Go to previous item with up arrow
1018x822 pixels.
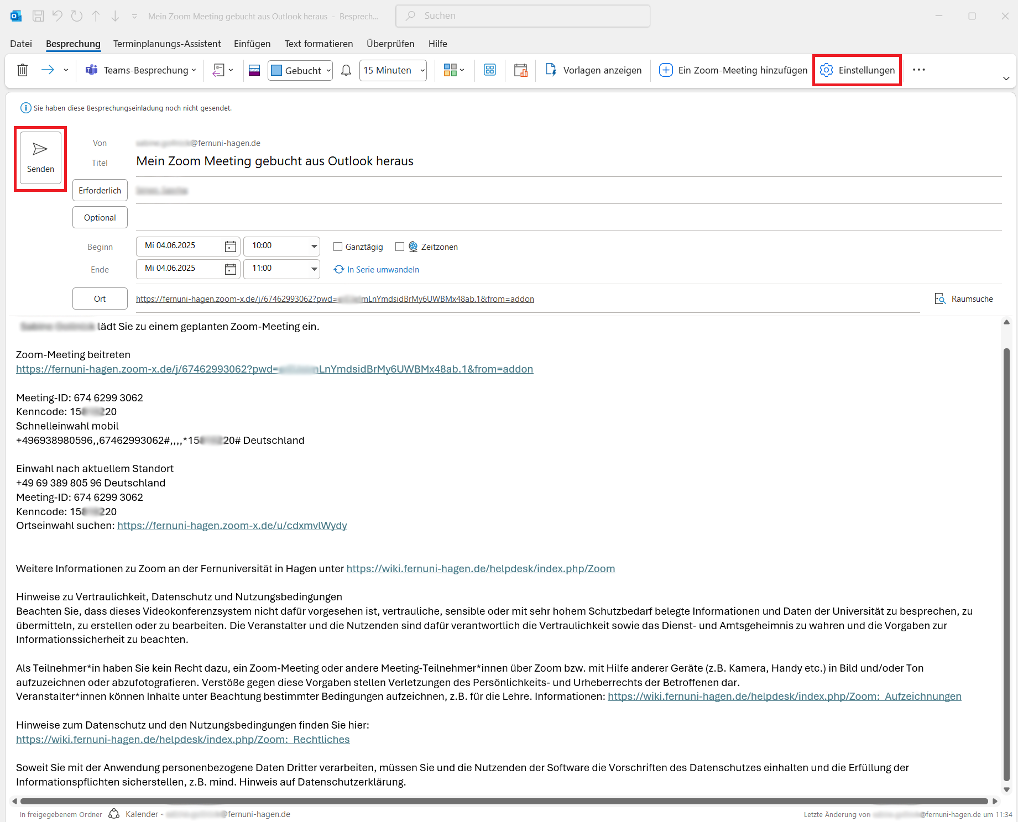(96, 16)
